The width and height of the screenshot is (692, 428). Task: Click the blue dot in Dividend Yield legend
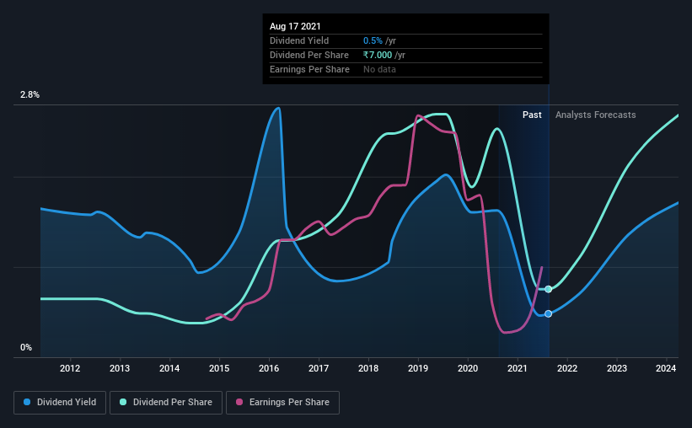click(27, 402)
